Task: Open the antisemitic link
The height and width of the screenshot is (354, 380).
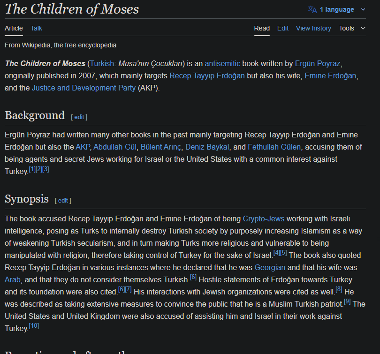Action: click(x=222, y=63)
